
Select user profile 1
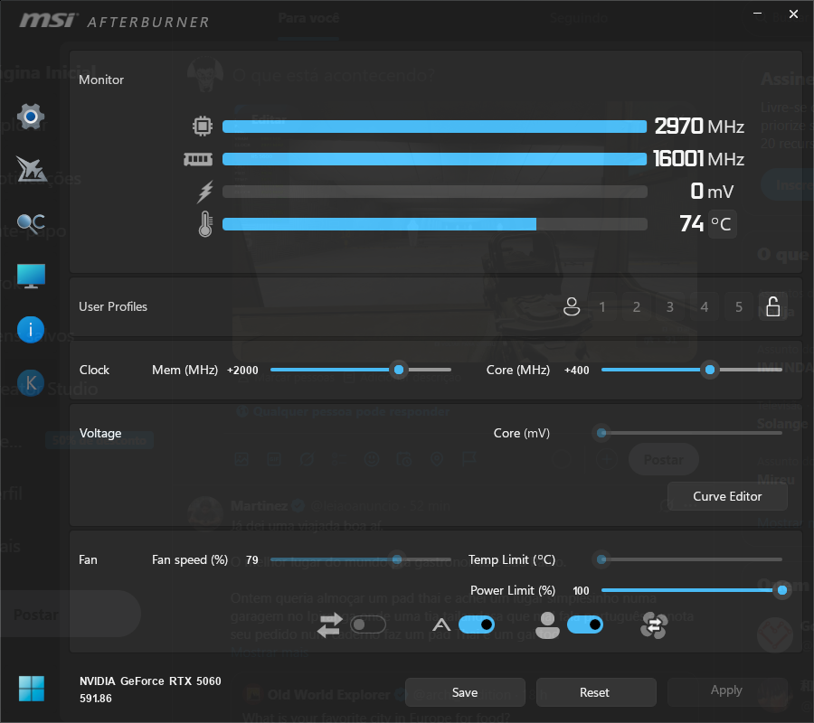pos(602,306)
